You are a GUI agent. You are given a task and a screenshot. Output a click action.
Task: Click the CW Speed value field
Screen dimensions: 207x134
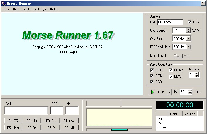(179, 30)
